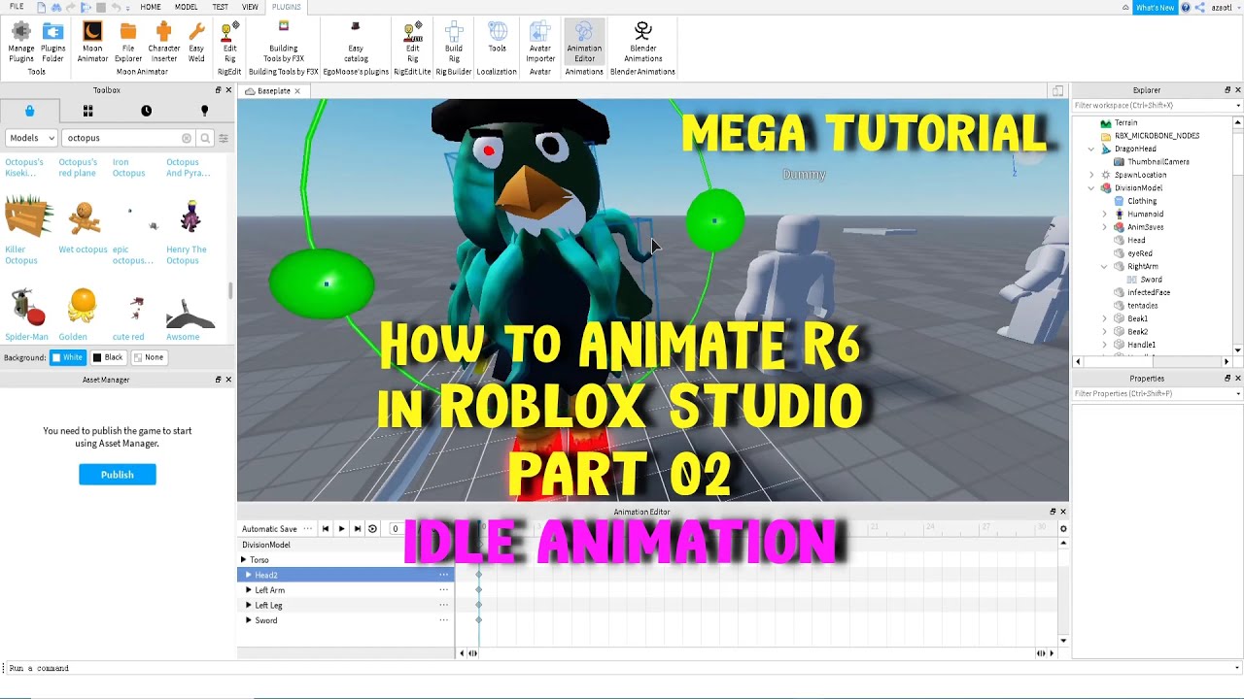Open the Left Arm track options menu

click(443, 590)
